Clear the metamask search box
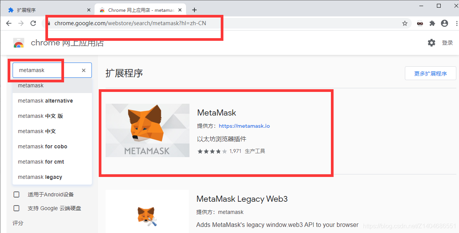The image size is (459, 233). pyautogui.click(x=84, y=70)
